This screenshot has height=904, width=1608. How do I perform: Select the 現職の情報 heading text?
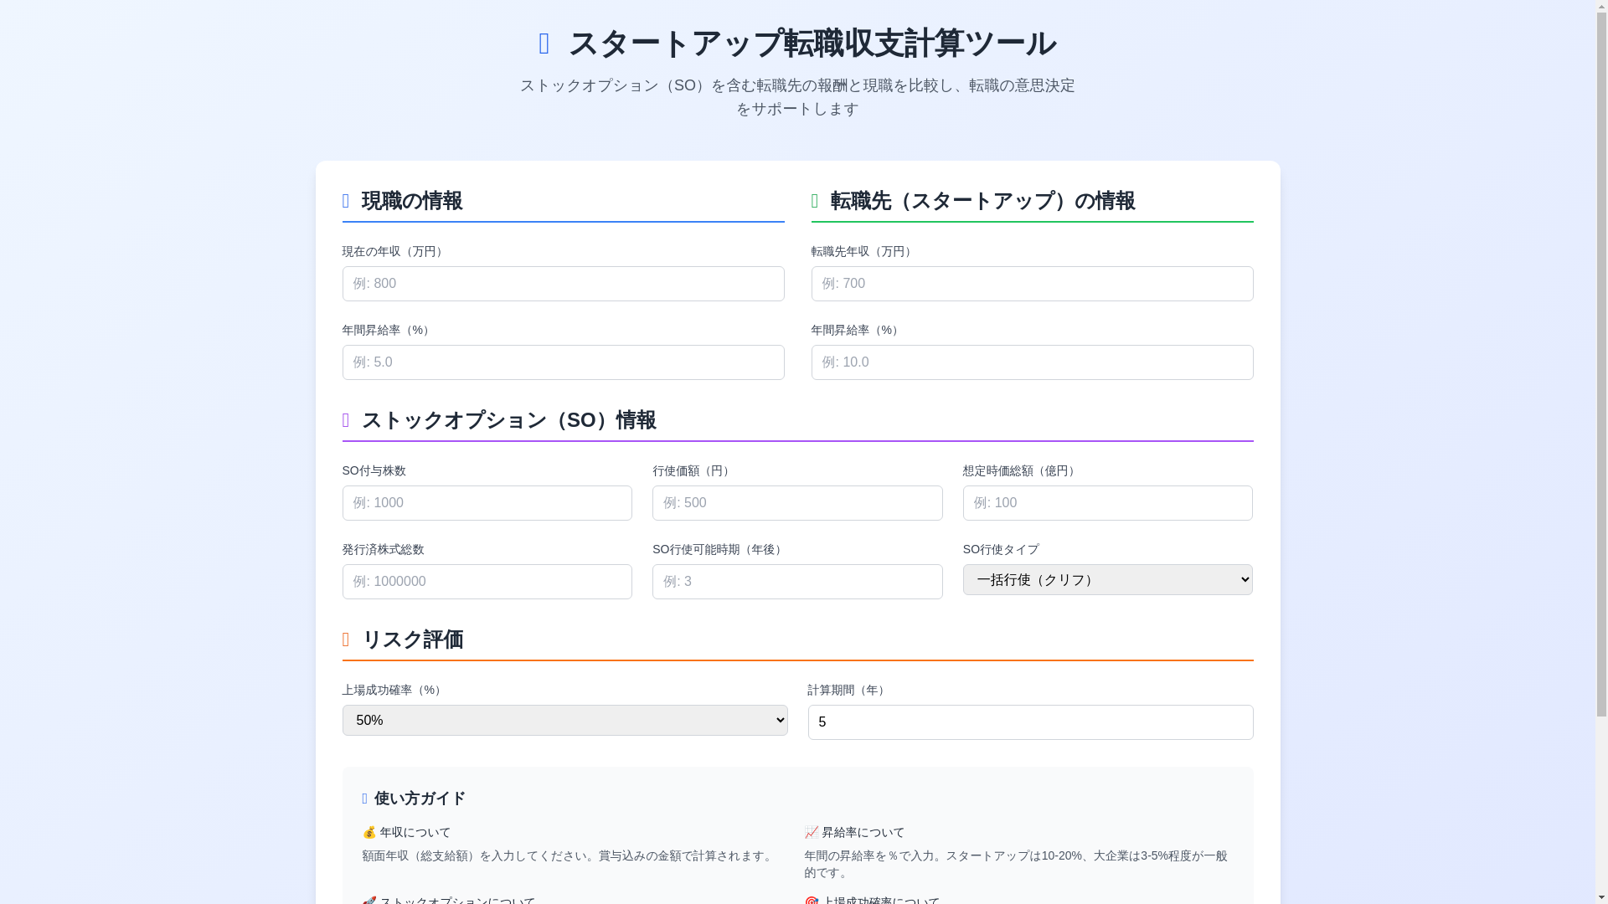(411, 201)
